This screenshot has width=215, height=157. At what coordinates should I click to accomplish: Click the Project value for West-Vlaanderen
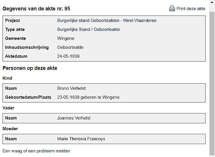(x=107, y=20)
